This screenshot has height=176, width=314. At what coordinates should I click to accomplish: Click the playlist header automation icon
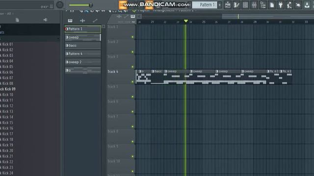pyautogui.click(x=126, y=16)
